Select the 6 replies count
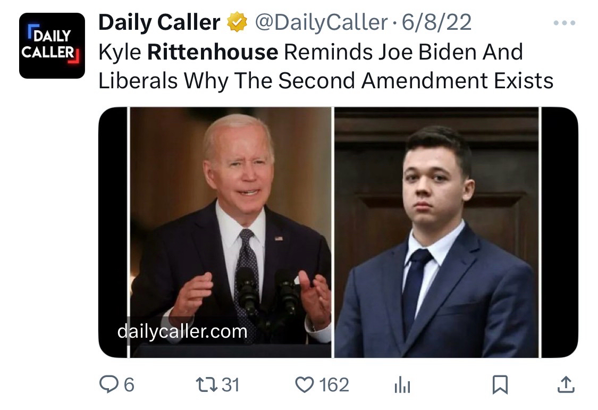Screen dimensions: 598x410 click(129, 384)
